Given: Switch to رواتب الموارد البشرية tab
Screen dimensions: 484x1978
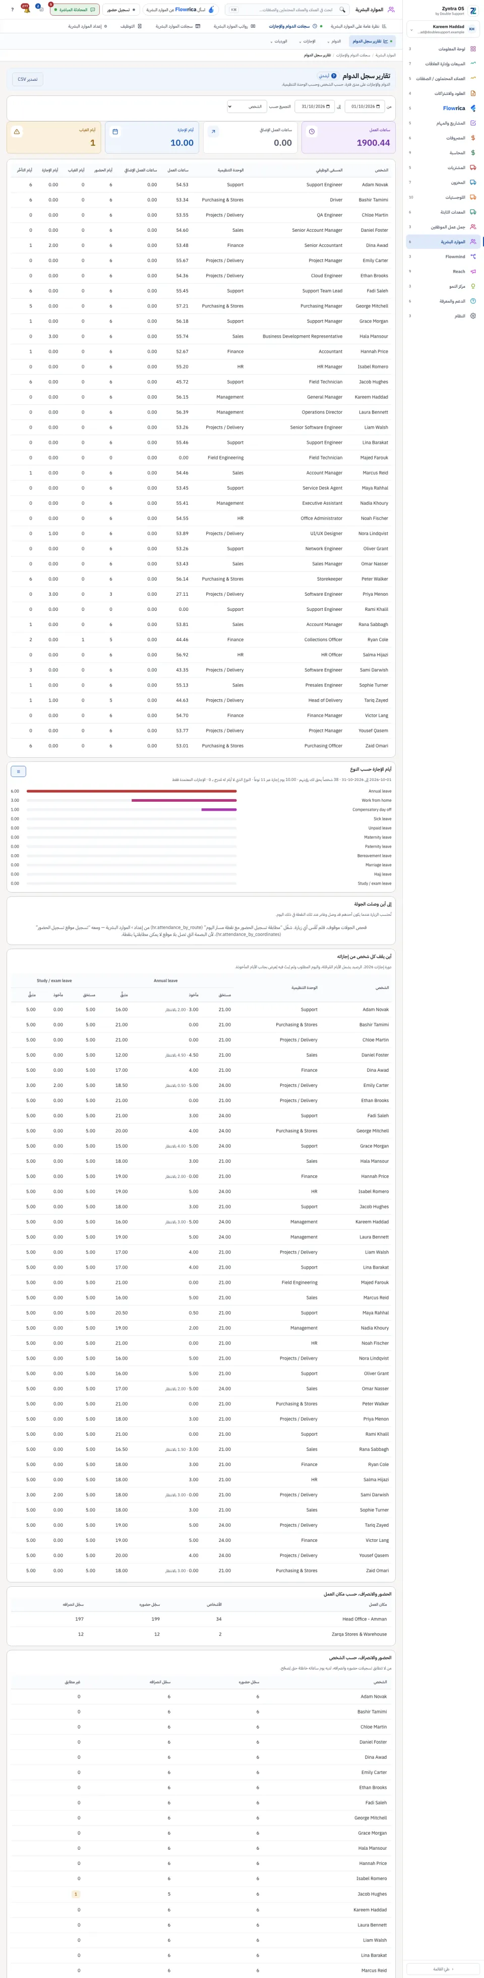Looking at the screenshot, I should click(234, 26).
